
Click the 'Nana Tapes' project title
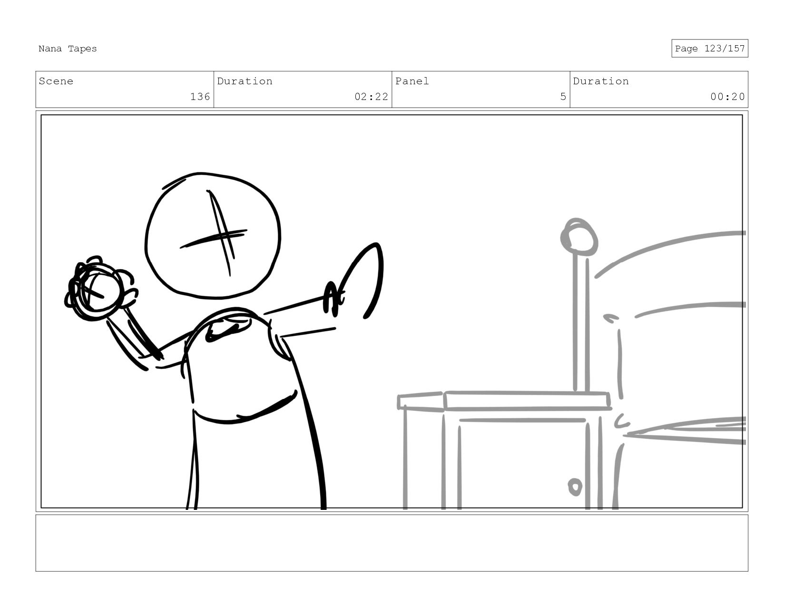(68, 49)
